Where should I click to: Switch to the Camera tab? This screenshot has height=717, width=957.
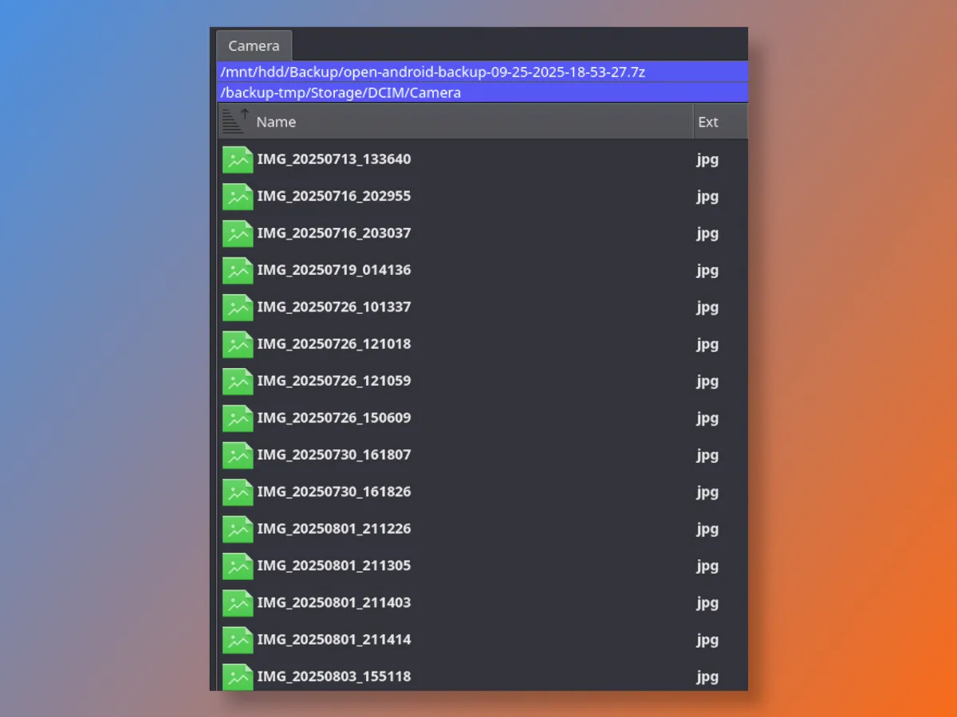(x=254, y=46)
